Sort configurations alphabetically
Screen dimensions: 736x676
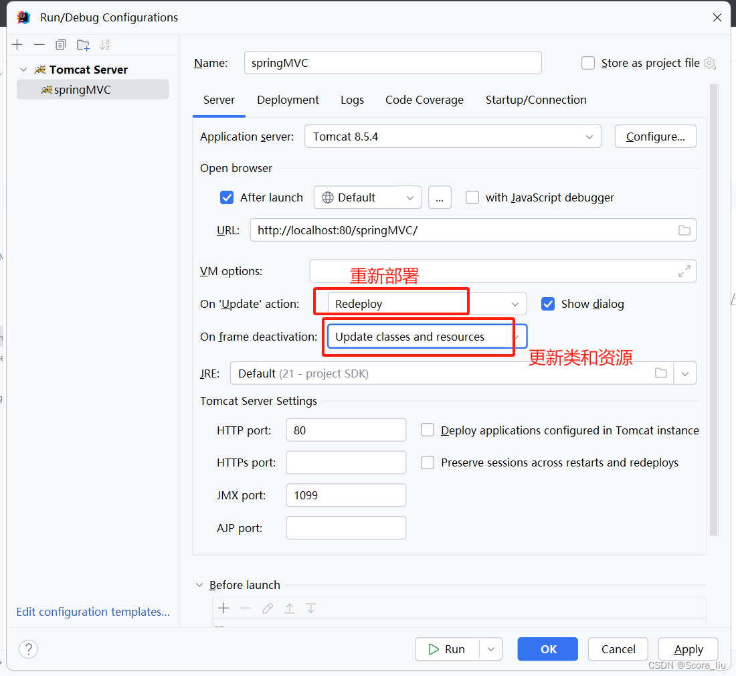coord(104,45)
